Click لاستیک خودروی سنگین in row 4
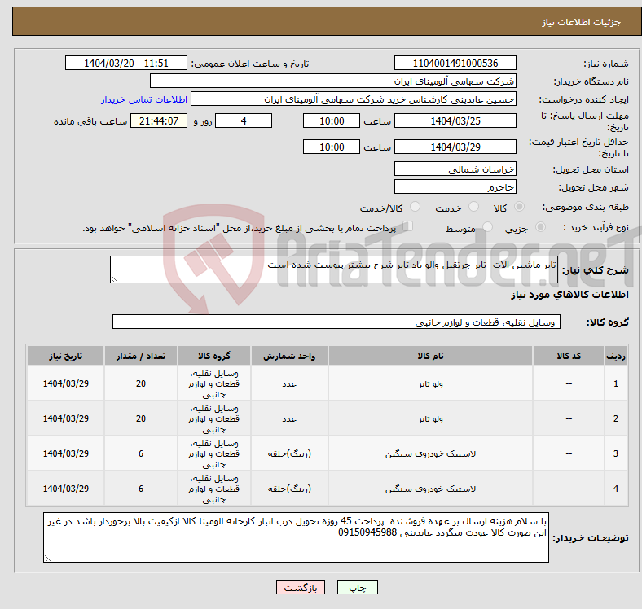Screen dimensions: 642x609 (430, 489)
